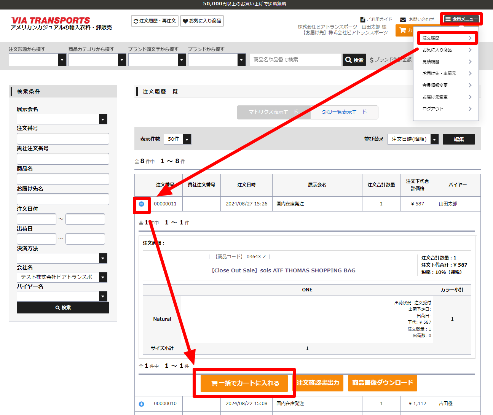Open the 表示件数 50件 dropdown
This screenshot has width=493, height=415.
point(177,139)
